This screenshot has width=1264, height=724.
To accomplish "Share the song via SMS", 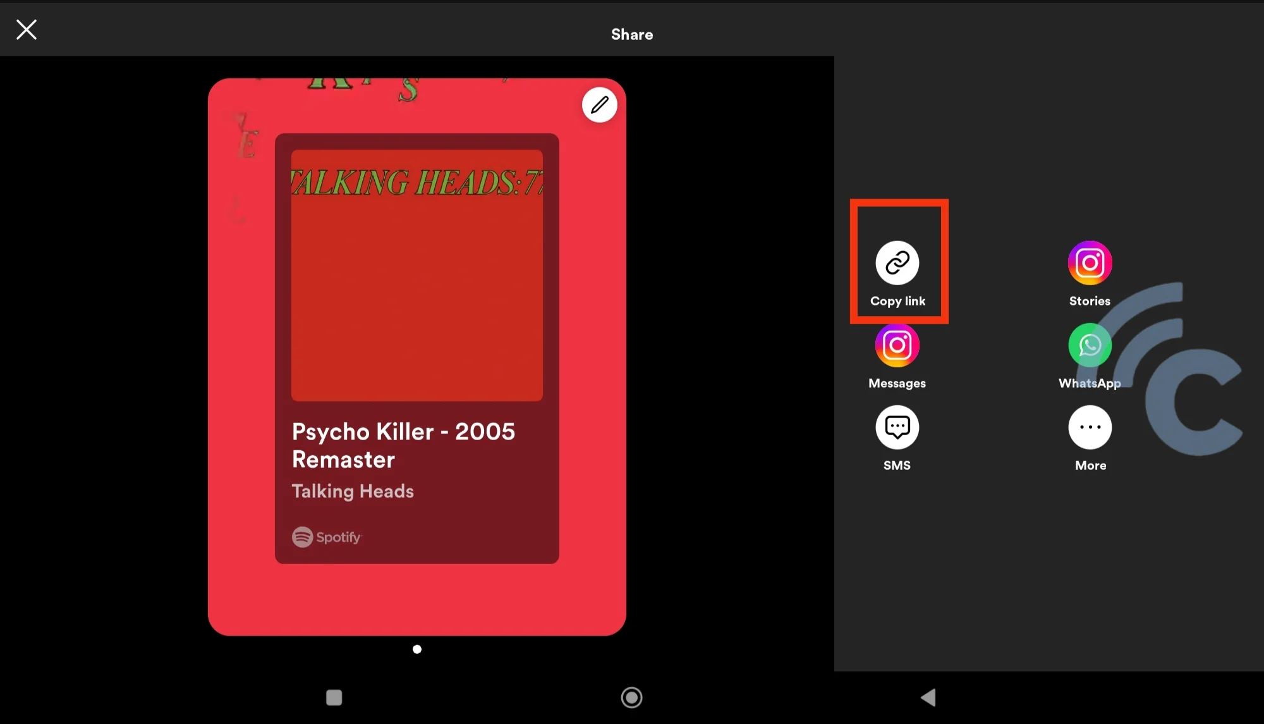I will [897, 427].
